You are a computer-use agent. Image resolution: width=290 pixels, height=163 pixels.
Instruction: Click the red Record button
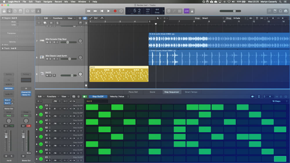(x=115, y=11)
